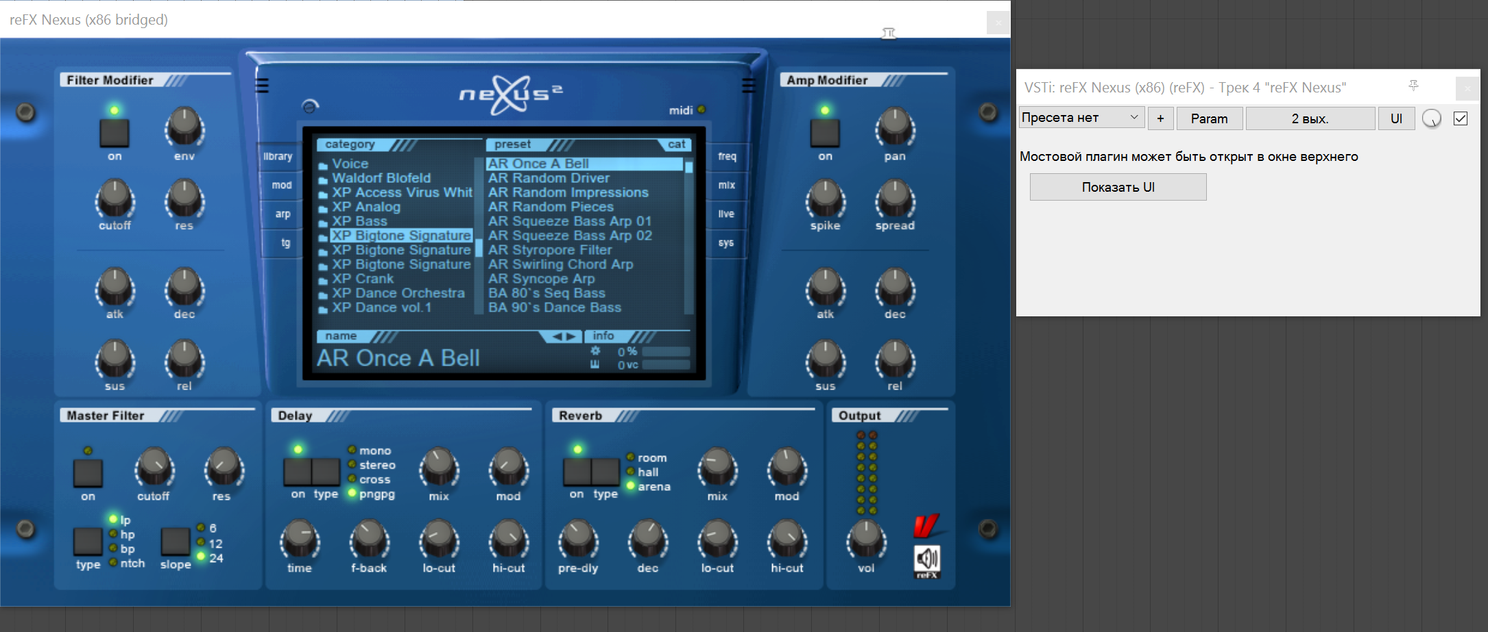Open the sys tab
The width and height of the screenshot is (1488, 632).
click(x=725, y=242)
